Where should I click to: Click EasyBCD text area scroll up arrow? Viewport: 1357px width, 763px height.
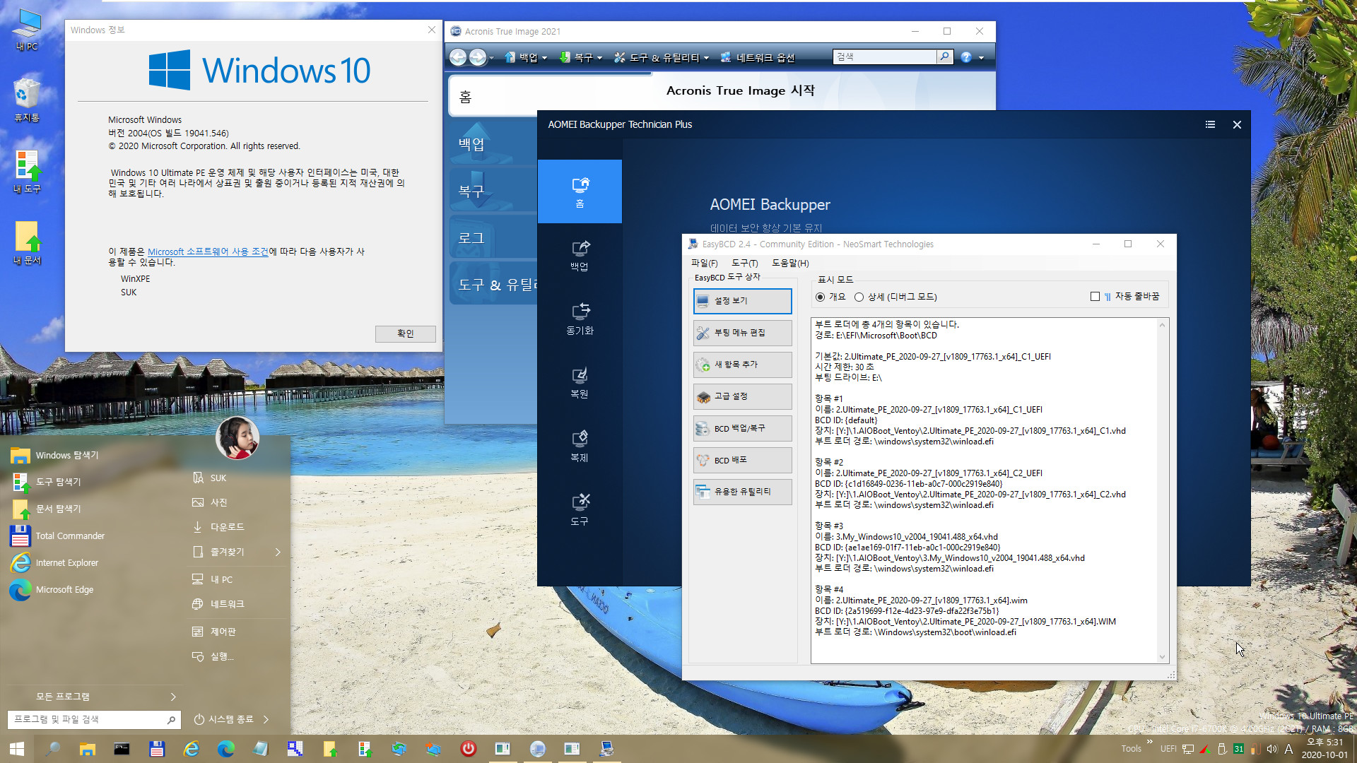(x=1162, y=325)
